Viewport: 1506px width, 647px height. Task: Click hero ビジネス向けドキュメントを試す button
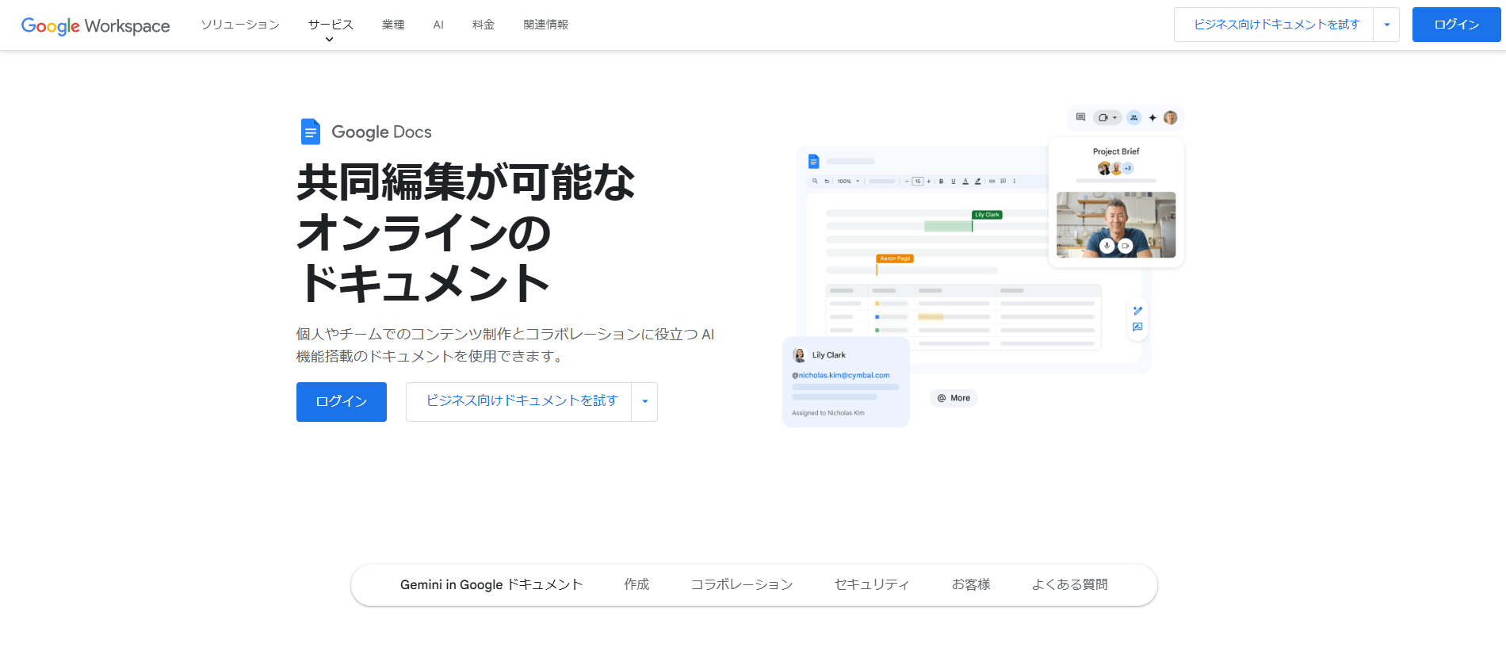coord(521,402)
